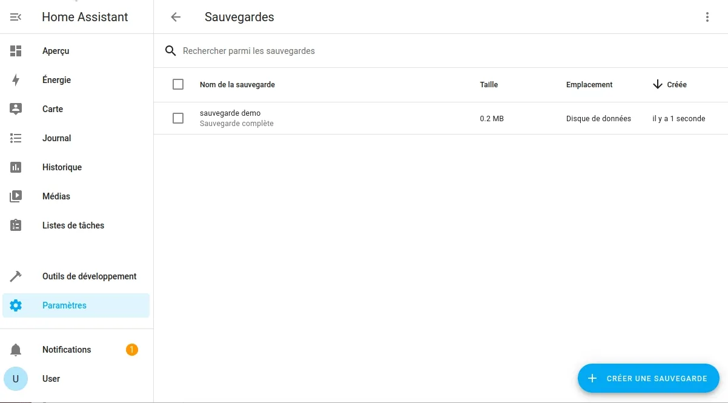Open the Paramètres gear icon
The height and width of the screenshot is (403, 728).
tap(16, 305)
